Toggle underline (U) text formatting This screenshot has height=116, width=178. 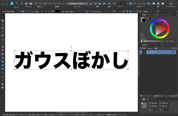[53, 11]
